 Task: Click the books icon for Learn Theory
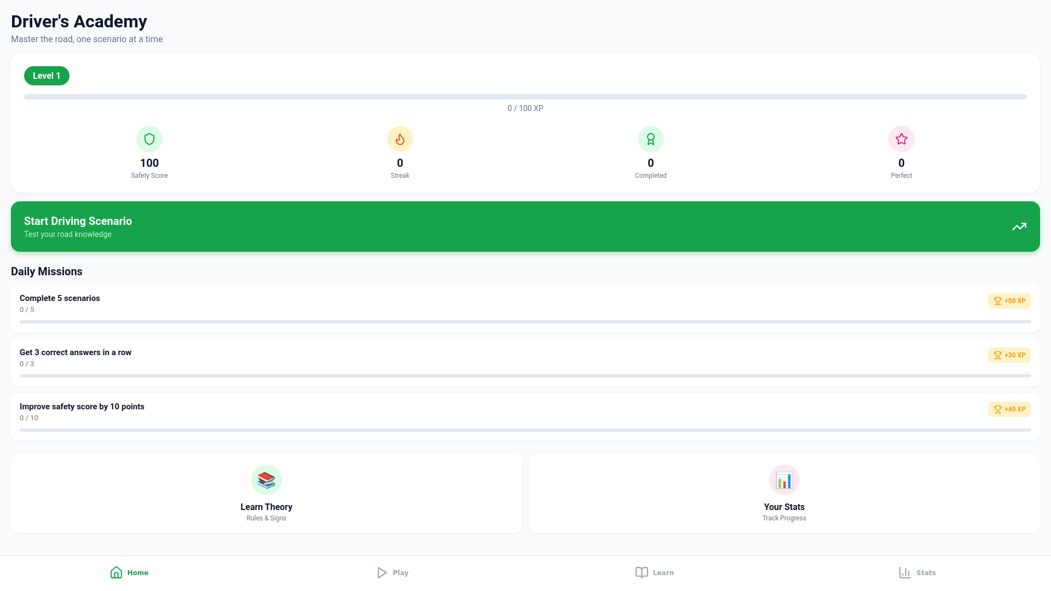point(267,480)
